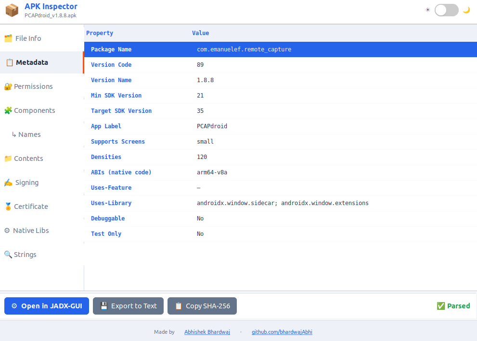The image size is (477, 341).
Task: Click the Value column header
Action: [200, 33]
